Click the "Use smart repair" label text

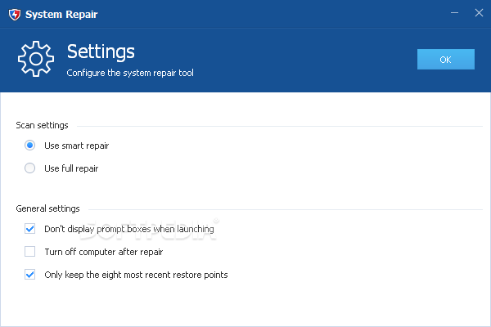click(x=76, y=146)
